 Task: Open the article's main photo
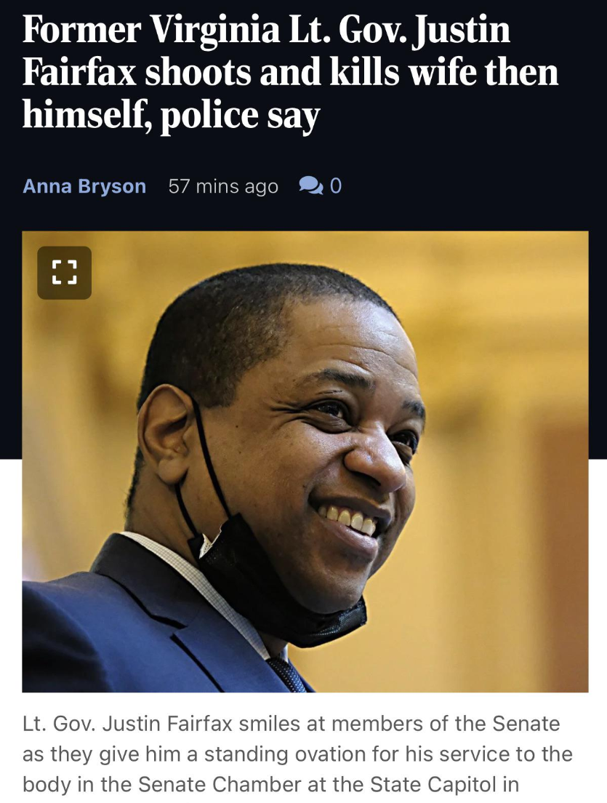click(x=305, y=461)
